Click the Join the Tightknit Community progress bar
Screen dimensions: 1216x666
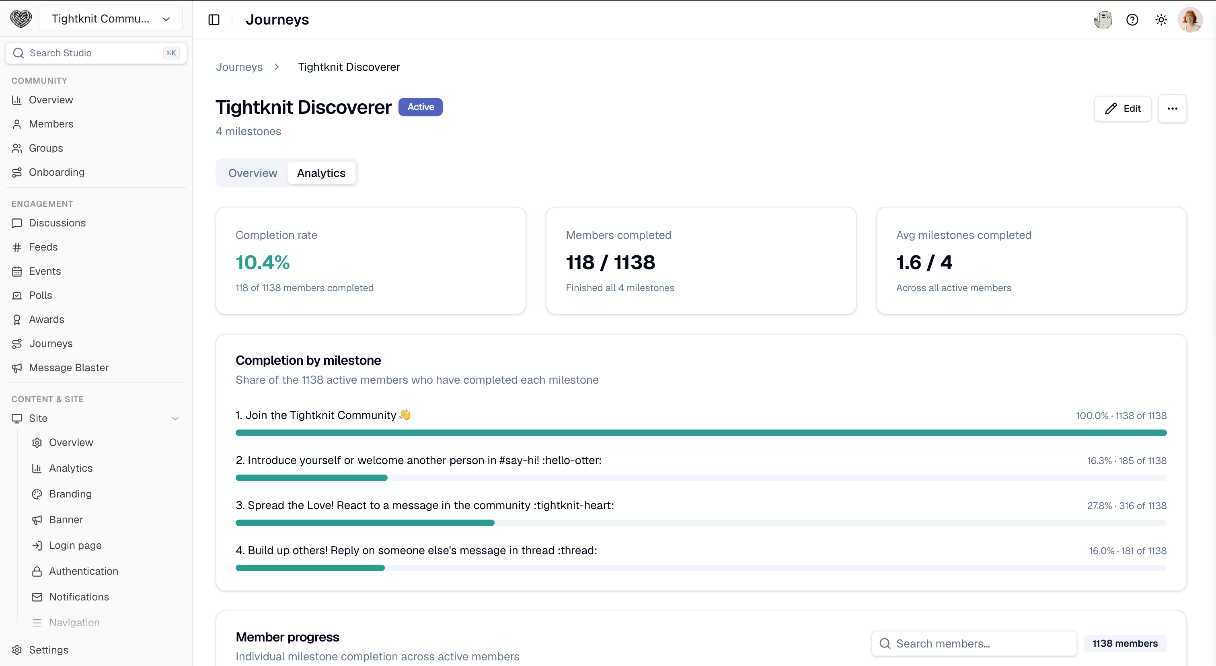(x=701, y=433)
